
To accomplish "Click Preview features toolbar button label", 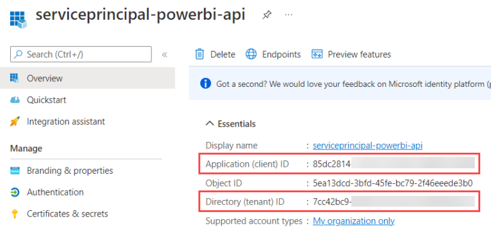I will click(359, 54).
